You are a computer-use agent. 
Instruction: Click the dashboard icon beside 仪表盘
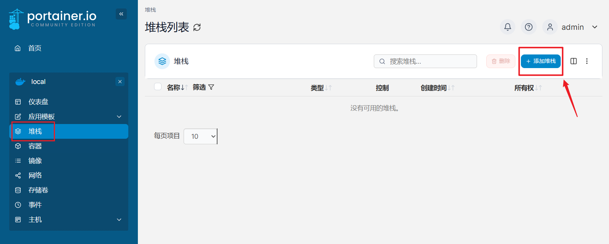[18, 102]
